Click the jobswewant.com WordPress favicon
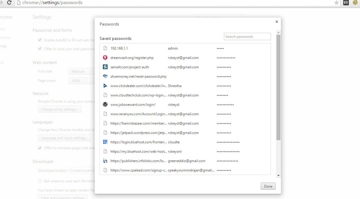Screen dimensions: 360x199 [105, 105]
